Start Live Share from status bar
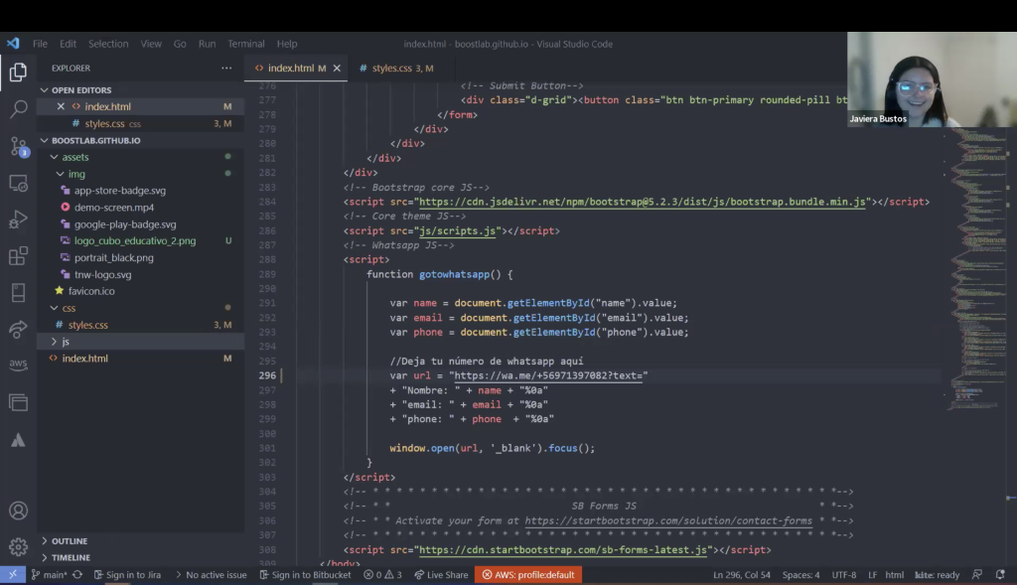This screenshot has width=1017, height=585. (x=441, y=575)
